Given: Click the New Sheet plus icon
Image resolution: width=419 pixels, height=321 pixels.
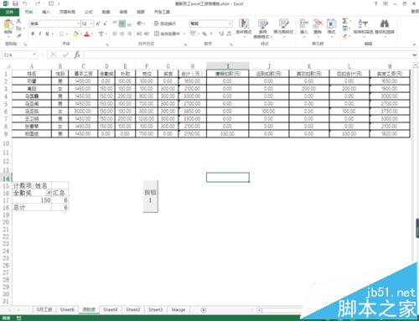Looking at the screenshot, I should 204,310.
